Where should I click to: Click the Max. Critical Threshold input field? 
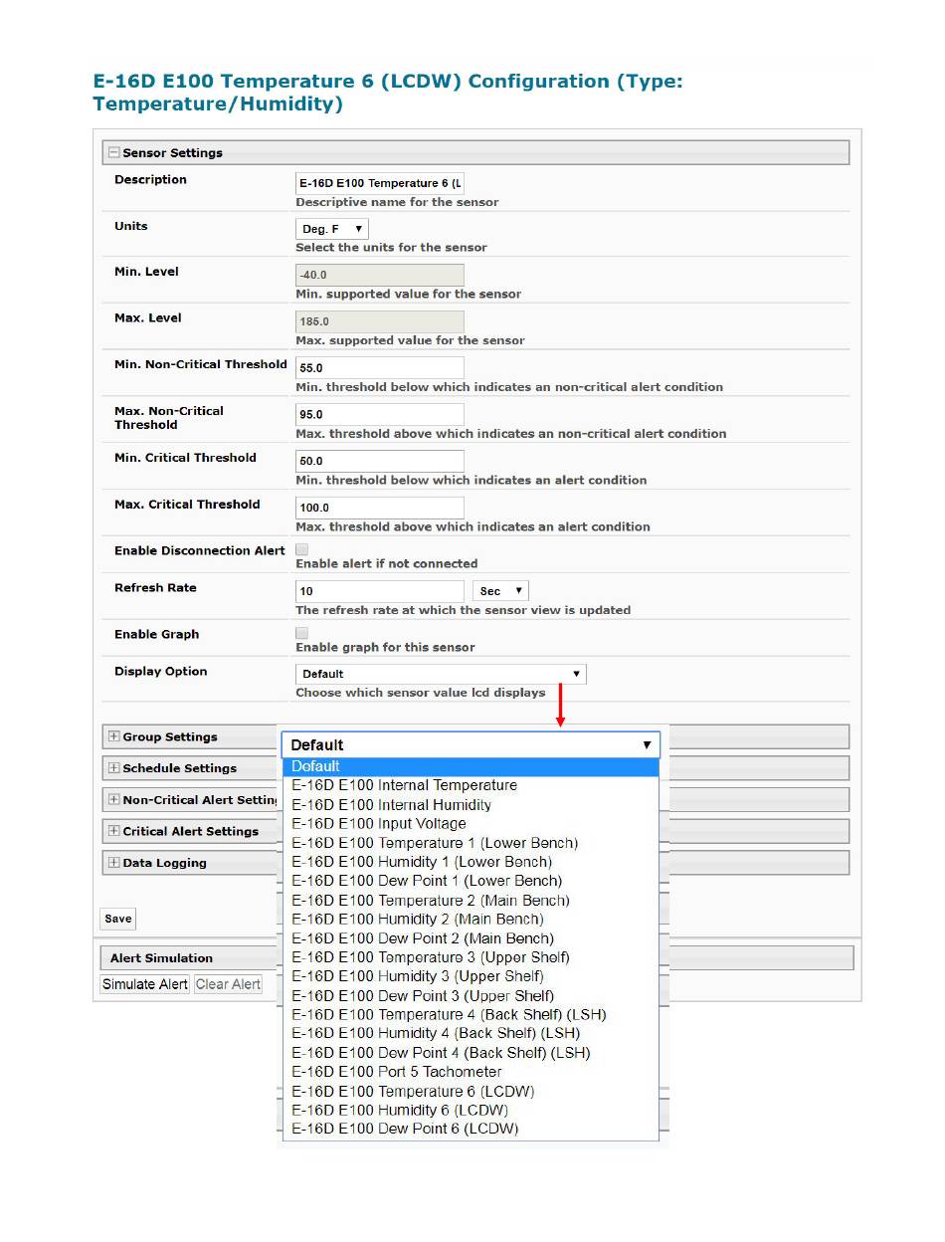coord(379,508)
